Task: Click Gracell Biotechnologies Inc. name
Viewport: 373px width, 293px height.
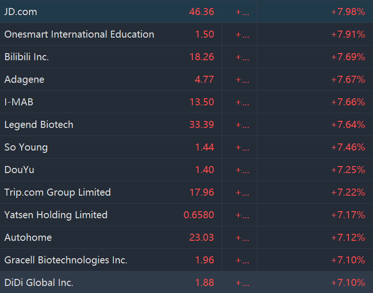Action: 66,260
